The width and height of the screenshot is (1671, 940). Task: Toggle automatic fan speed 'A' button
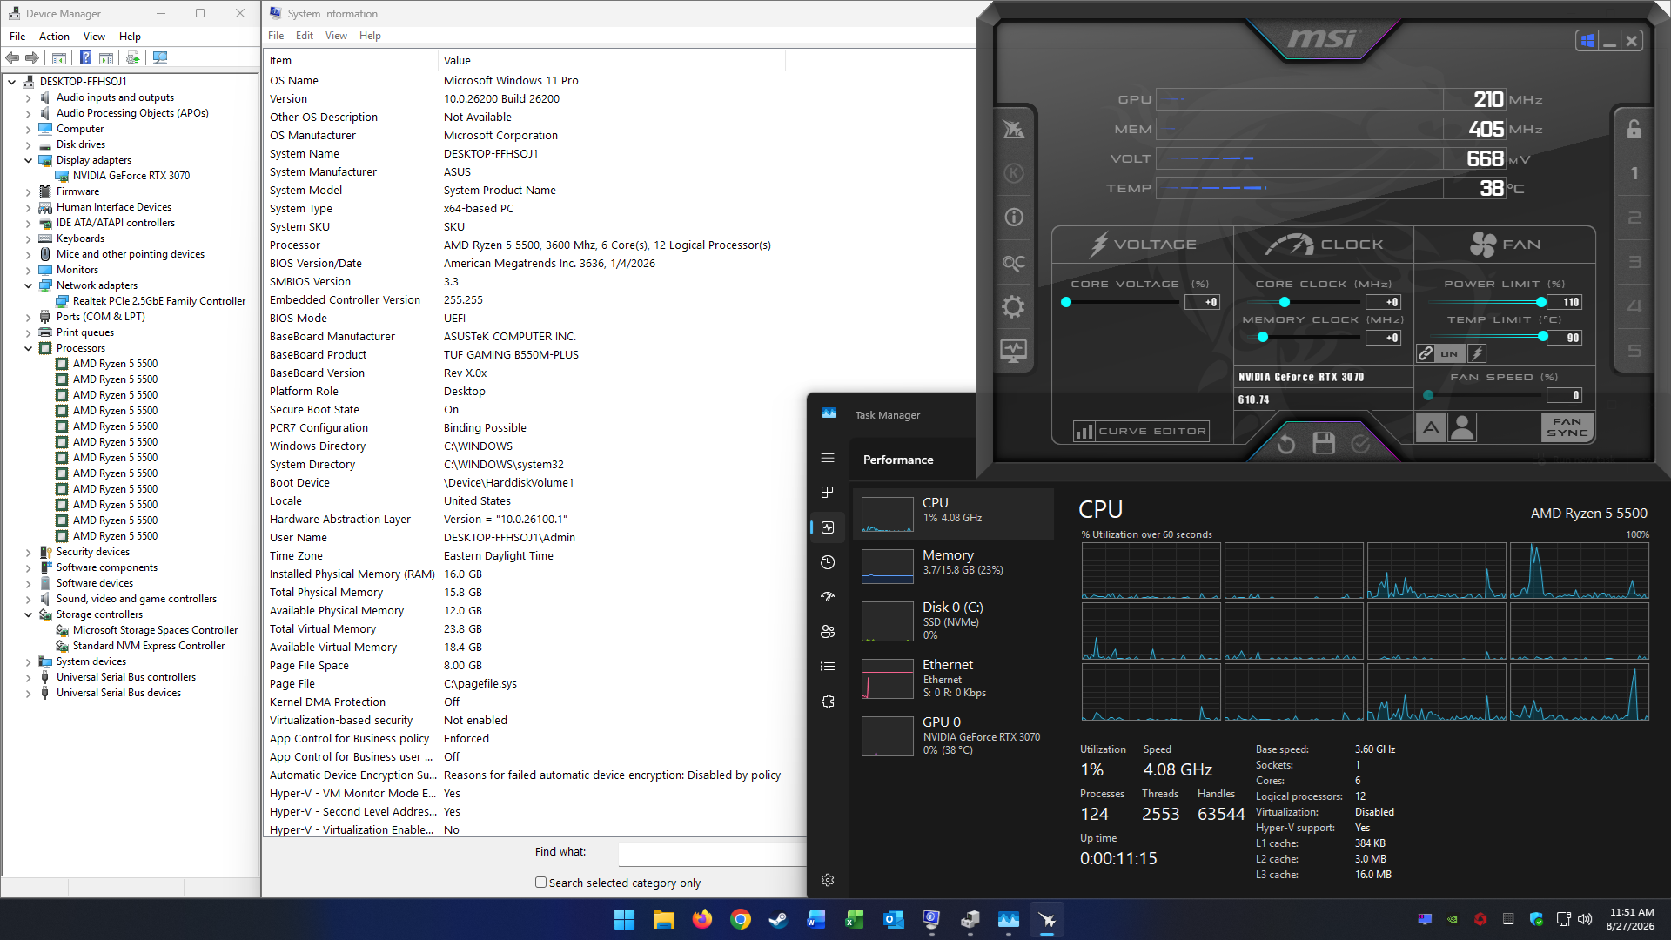coord(1431,427)
